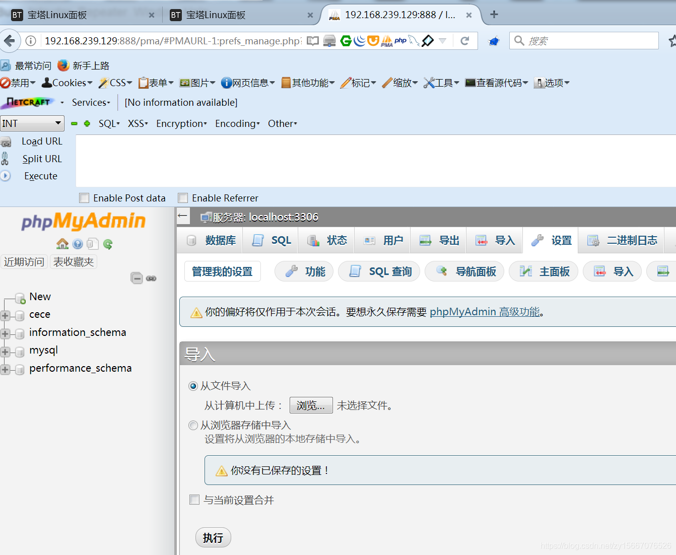Click the server disk icon in address bar
676x555 pixels.
[329, 41]
